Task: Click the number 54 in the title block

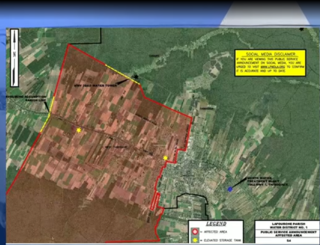Action: 289,241
